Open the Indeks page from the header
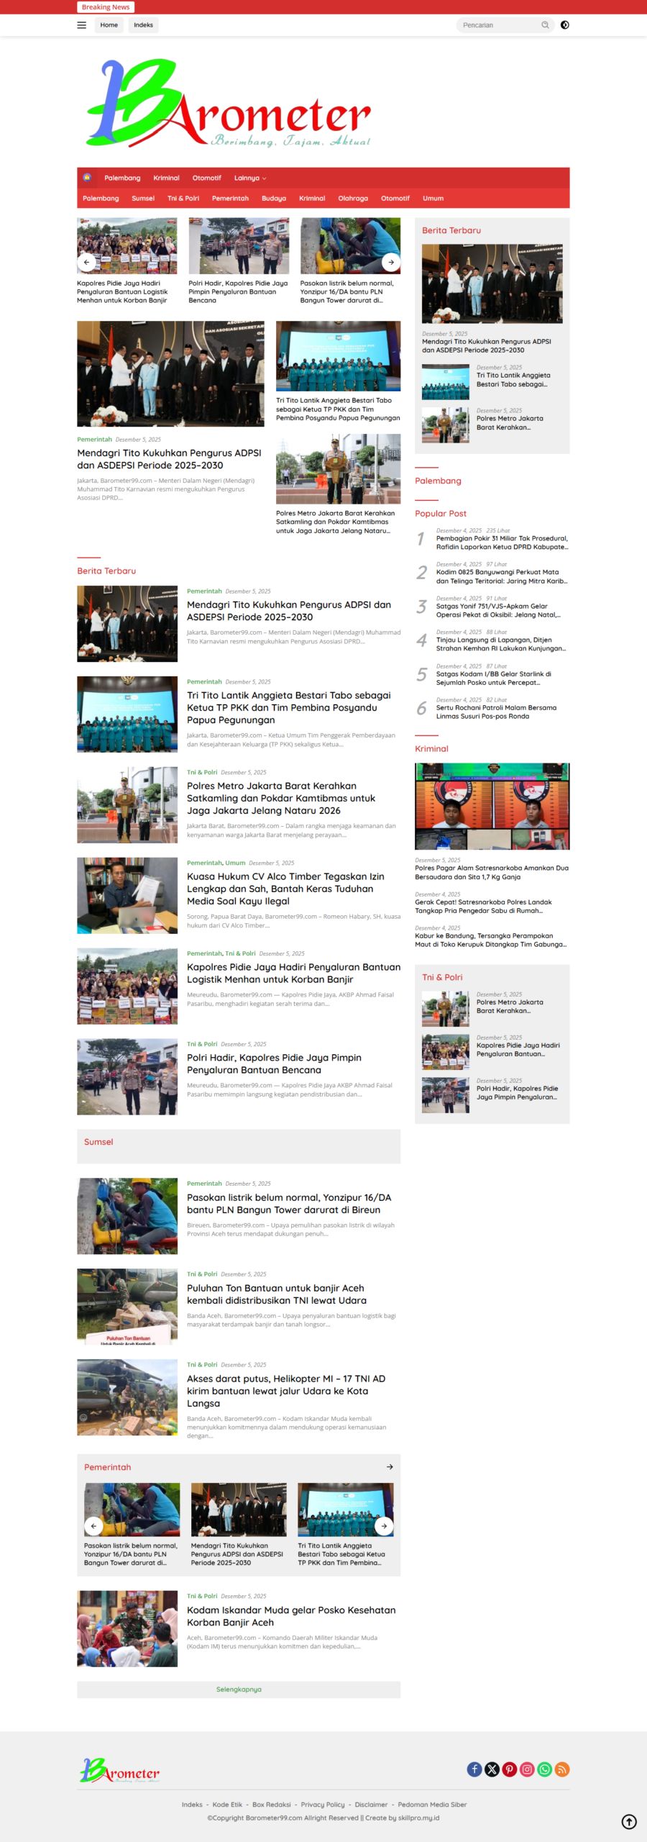The width and height of the screenshot is (647, 1842). click(143, 25)
